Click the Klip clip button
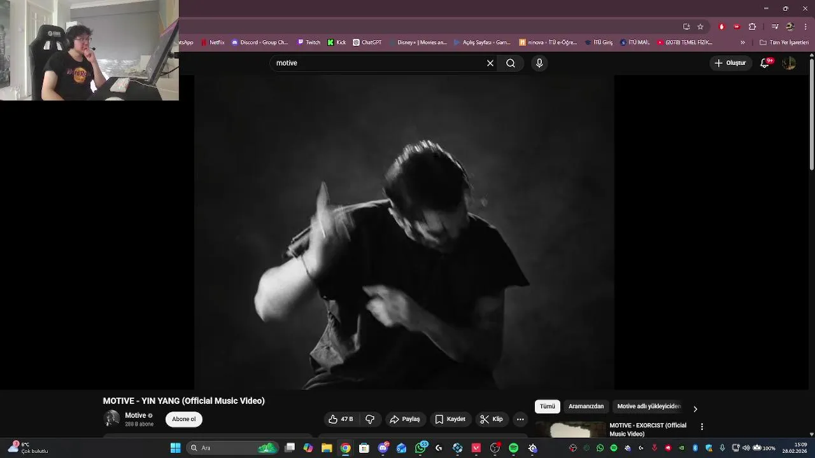Image resolution: width=815 pixels, height=458 pixels. click(492, 419)
